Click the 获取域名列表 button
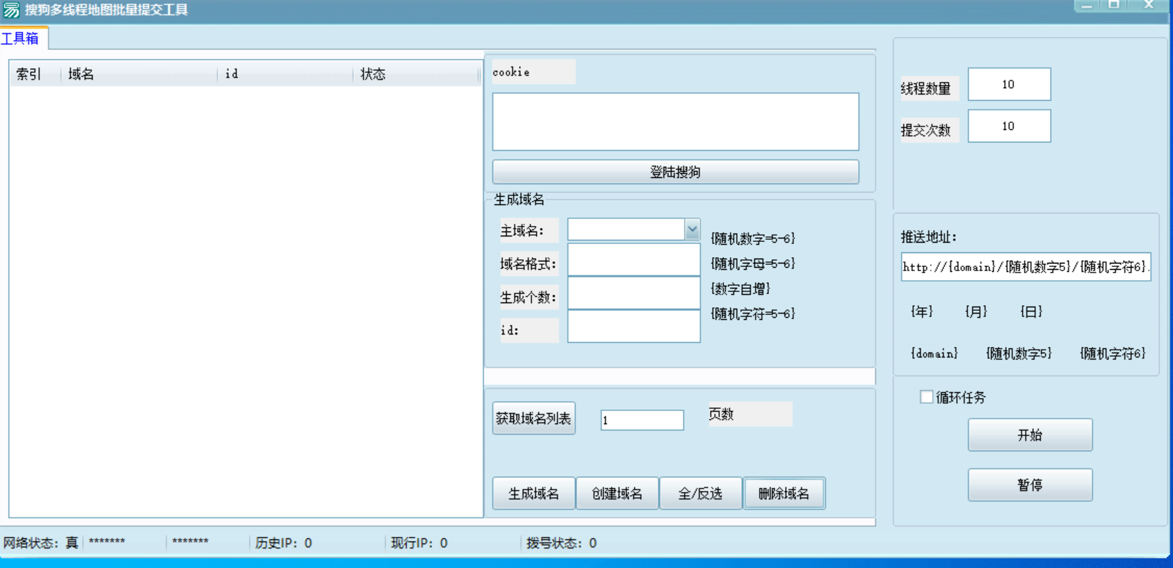Screen dimensions: 1173x568 click(x=533, y=418)
